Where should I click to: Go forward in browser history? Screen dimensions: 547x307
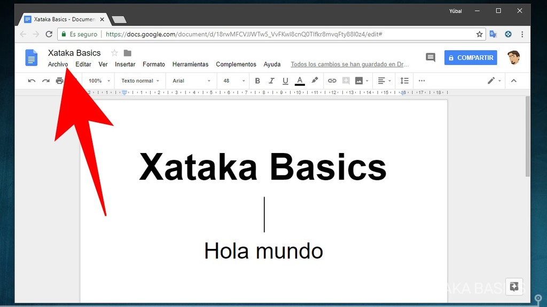coord(36,34)
